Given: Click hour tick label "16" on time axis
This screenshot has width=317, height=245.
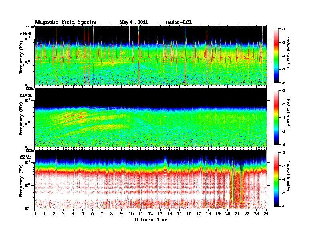Looking at the screenshot, I should pos(189,214).
